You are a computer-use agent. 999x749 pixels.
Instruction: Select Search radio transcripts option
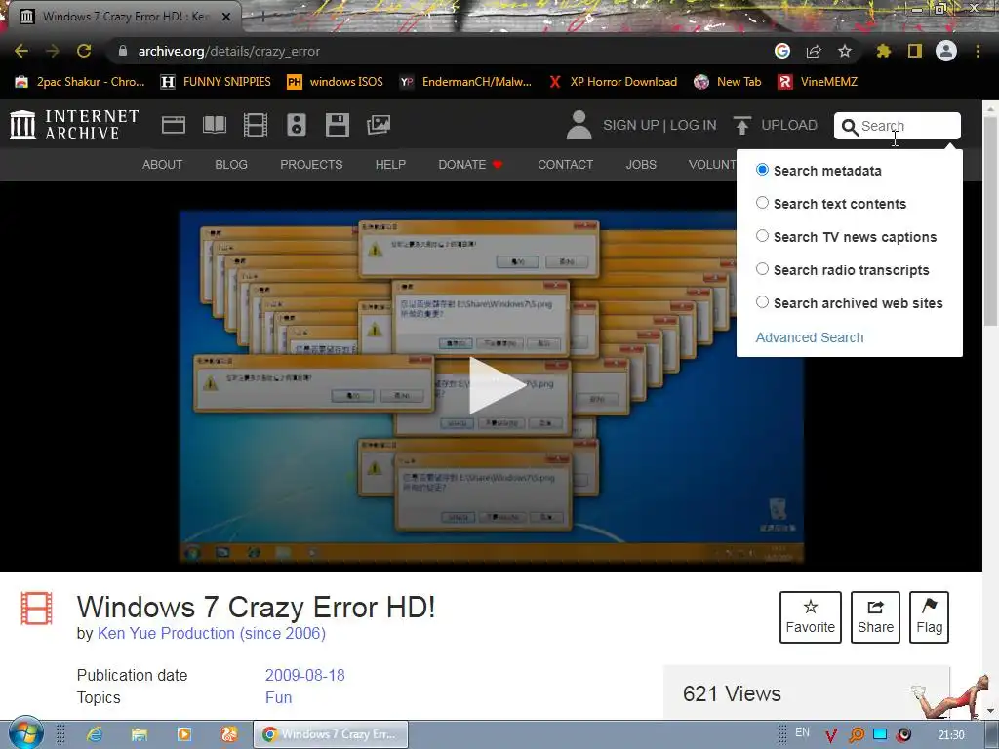tap(762, 269)
